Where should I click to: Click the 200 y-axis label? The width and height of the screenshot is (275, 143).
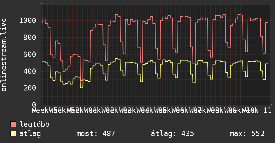[x=30, y=88]
